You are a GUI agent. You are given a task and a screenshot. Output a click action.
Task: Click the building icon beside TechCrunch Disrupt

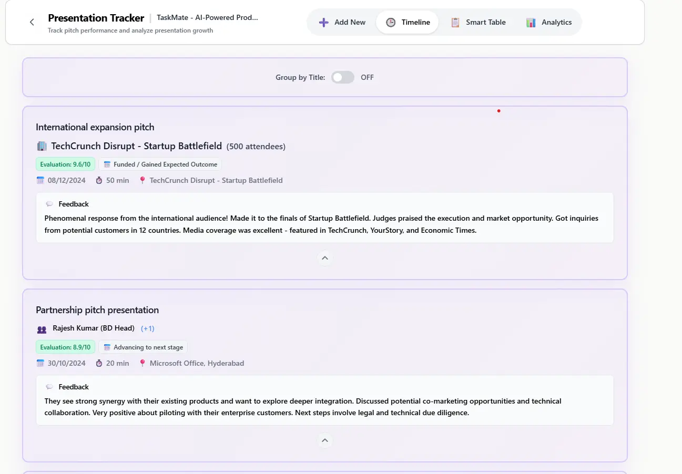[x=42, y=146]
